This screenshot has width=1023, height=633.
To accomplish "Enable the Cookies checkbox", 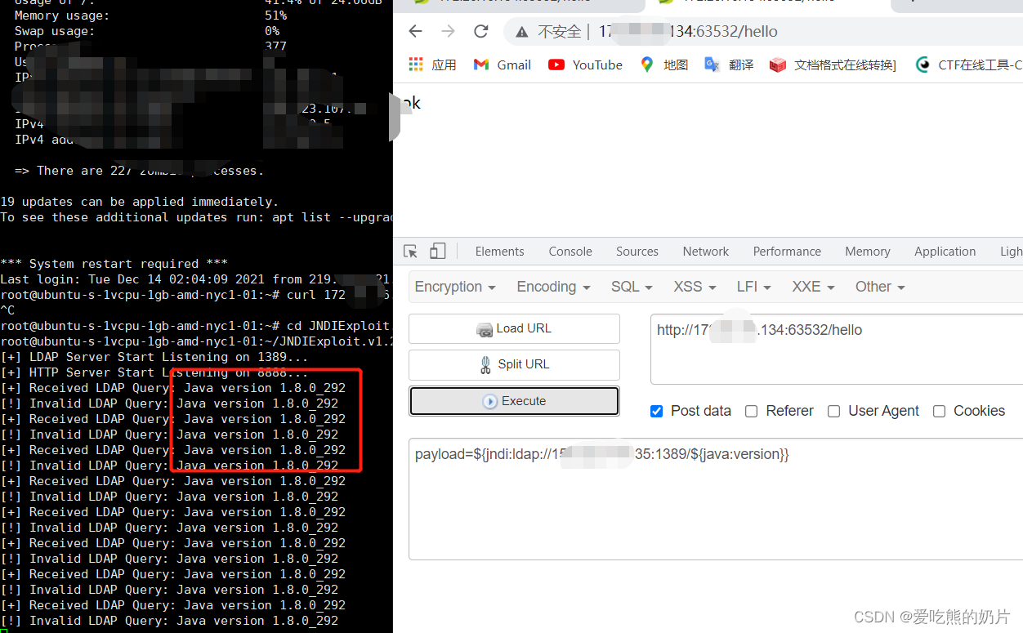I will 939,411.
